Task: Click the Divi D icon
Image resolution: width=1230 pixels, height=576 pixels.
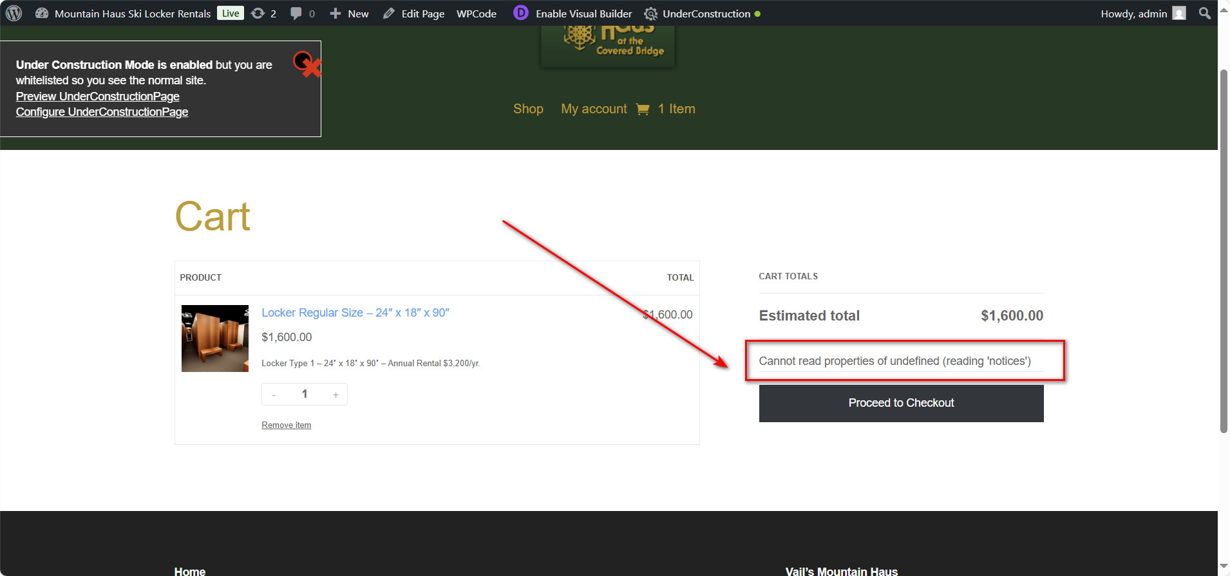Action: (520, 13)
